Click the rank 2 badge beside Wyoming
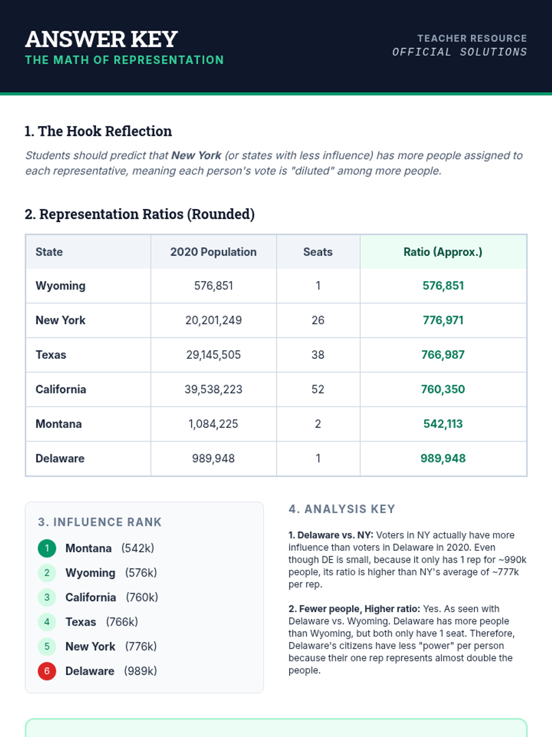Viewport: 552px width, 737px height. [47, 573]
